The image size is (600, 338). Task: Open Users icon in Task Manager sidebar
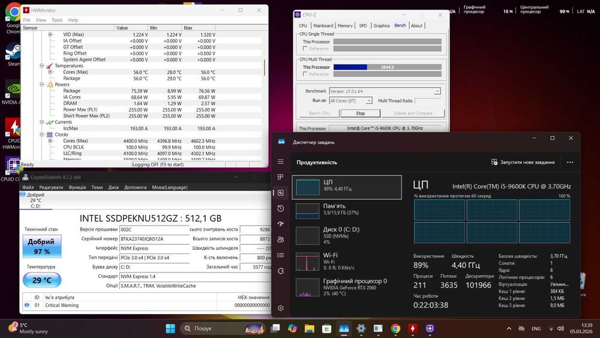280,240
